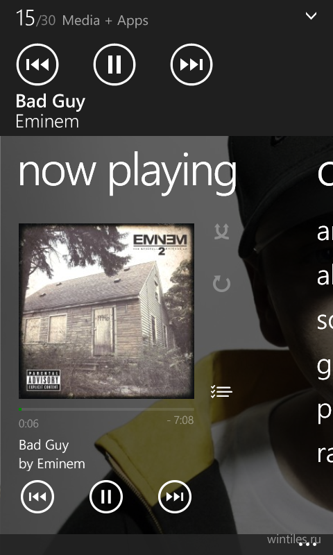The width and height of the screenshot is (333, 555).
Task: Tap the Marshall Mathers LP 2 album art
Action: [106, 311]
